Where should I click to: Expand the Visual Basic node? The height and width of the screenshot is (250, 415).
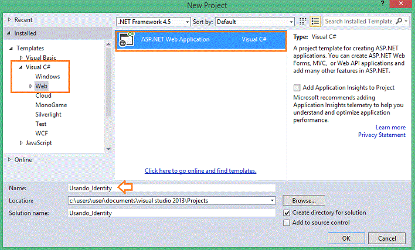21,57
